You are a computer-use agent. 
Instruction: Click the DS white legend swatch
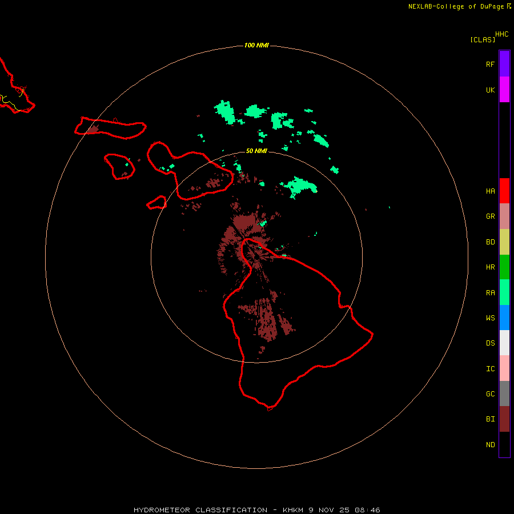click(x=504, y=343)
